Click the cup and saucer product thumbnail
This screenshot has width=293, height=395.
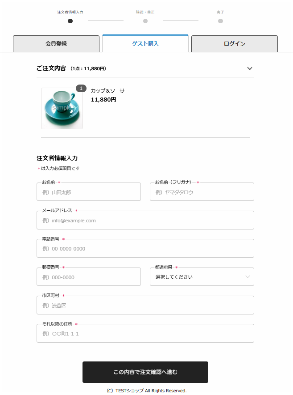tap(62, 108)
